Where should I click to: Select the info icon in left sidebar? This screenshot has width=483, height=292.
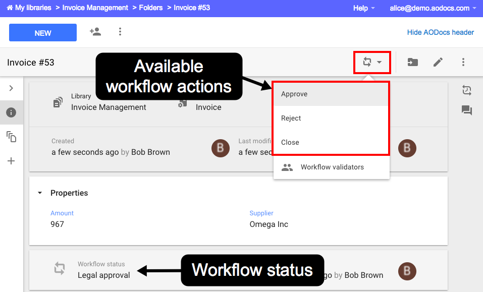coord(11,112)
